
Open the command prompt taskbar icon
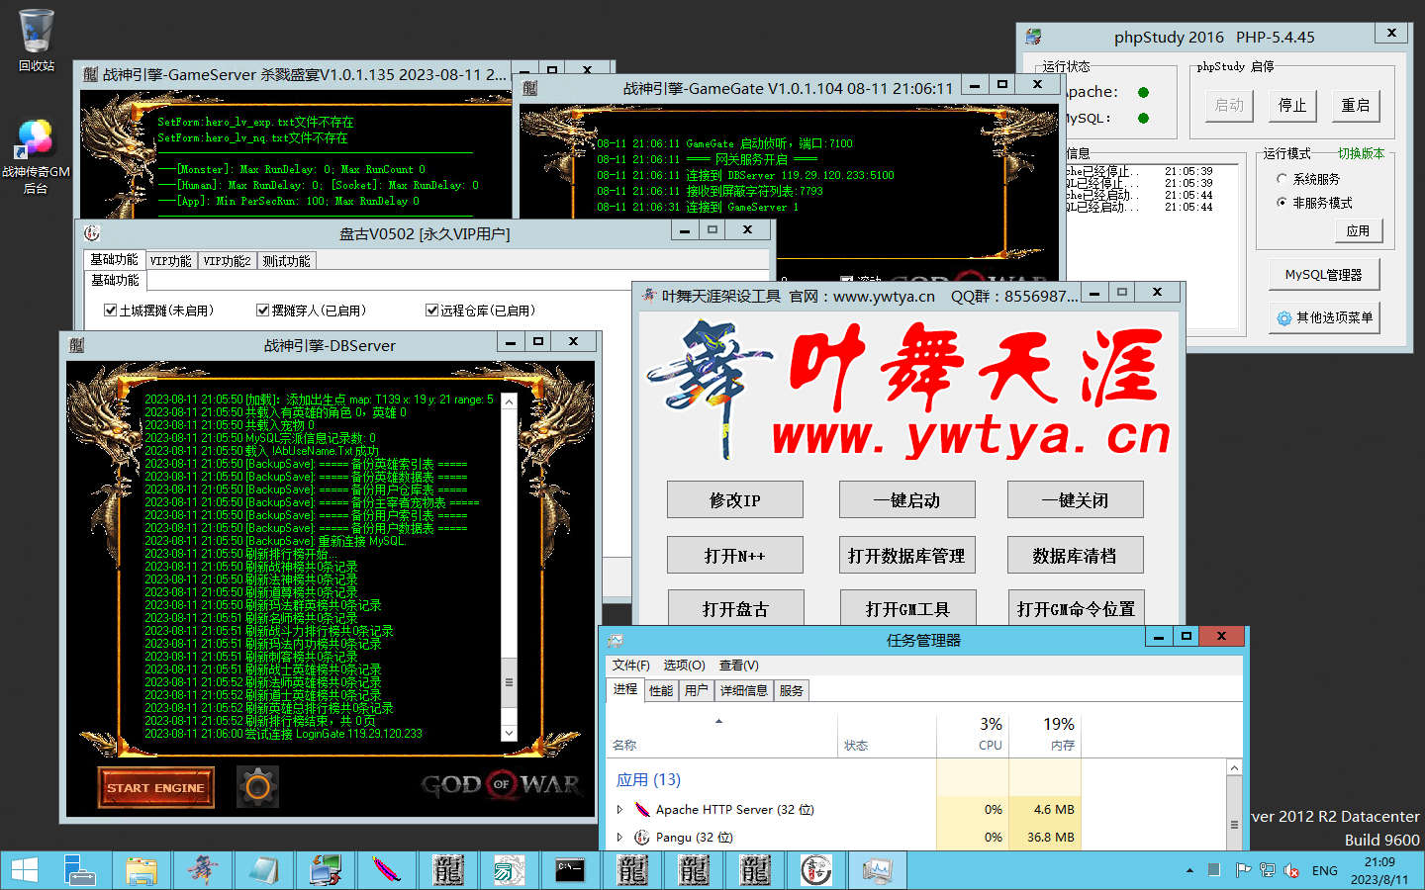click(x=570, y=870)
